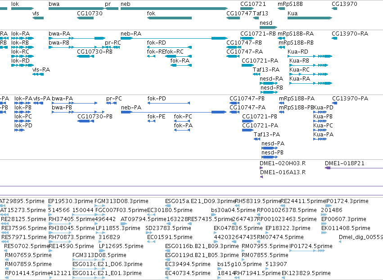Select the EK123829.5prime EST label
383x280 pixels.
click(306, 273)
